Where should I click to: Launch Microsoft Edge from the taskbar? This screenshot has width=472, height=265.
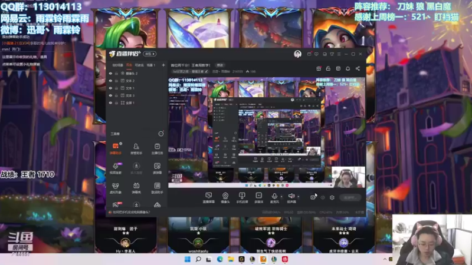point(219,259)
